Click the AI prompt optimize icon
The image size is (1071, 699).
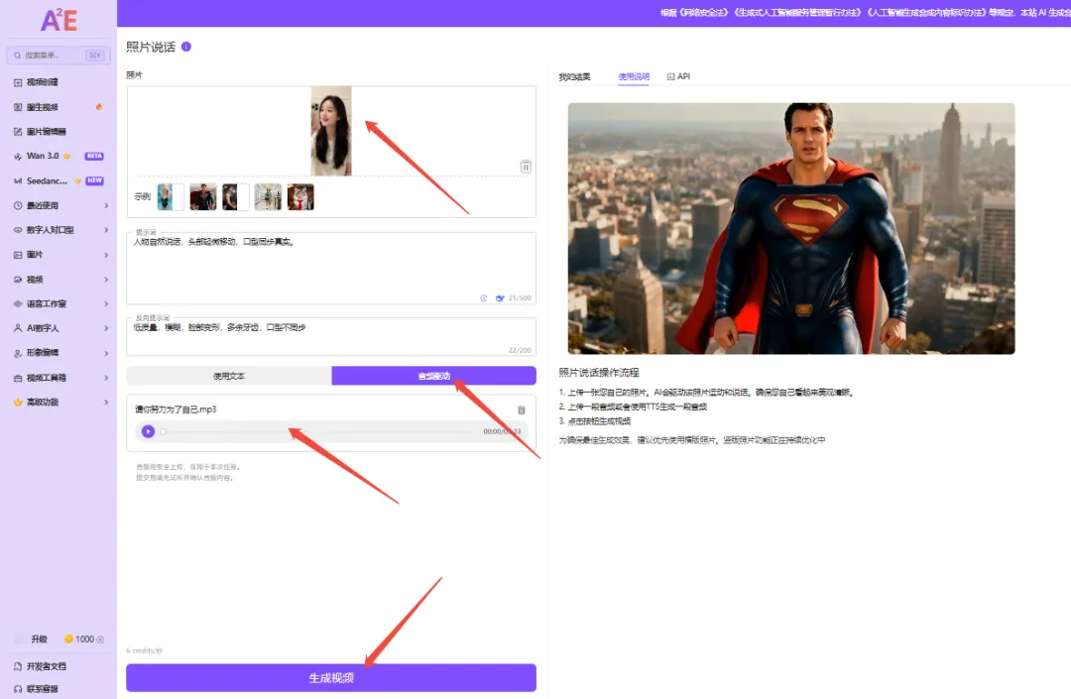(x=500, y=298)
